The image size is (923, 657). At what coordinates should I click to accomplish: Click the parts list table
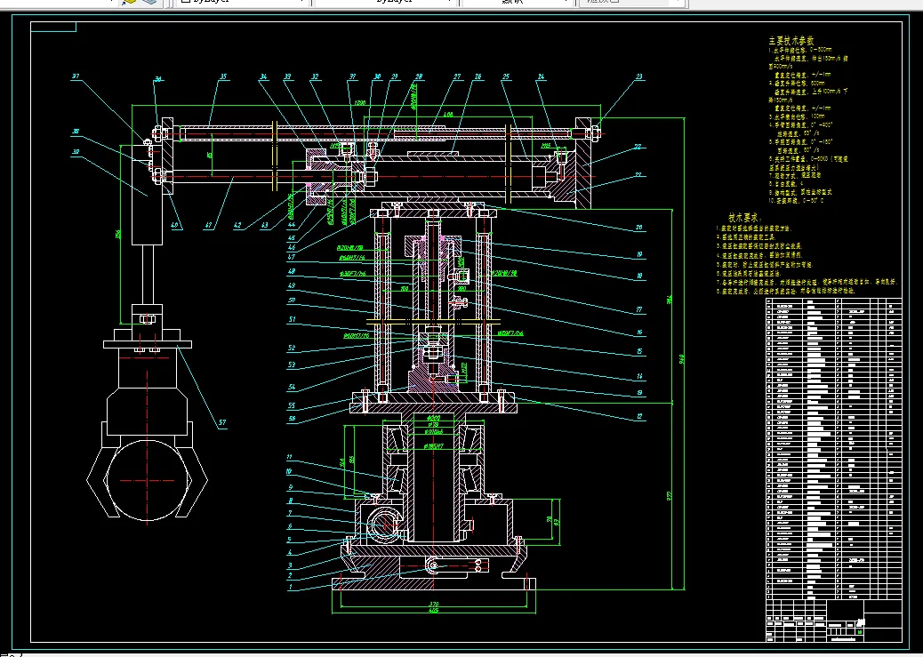(x=833, y=449)
